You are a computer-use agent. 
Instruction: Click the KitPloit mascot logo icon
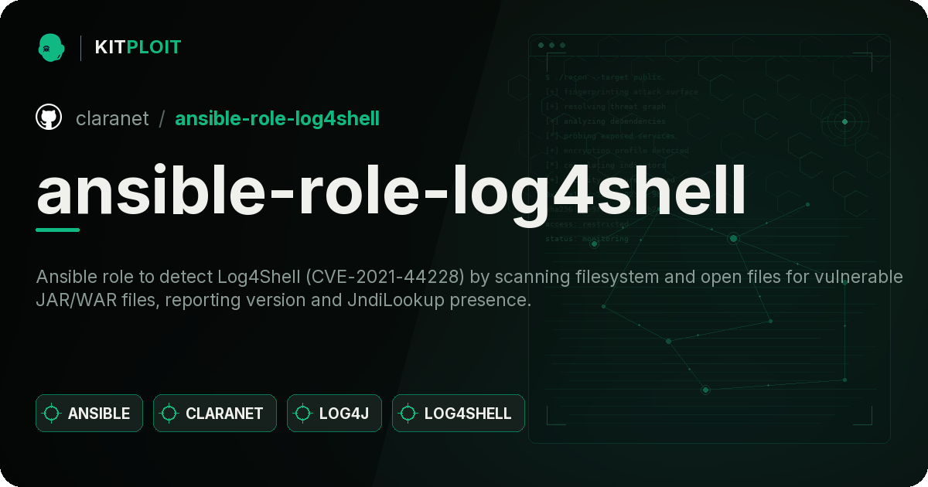click(x=51, y=47)
